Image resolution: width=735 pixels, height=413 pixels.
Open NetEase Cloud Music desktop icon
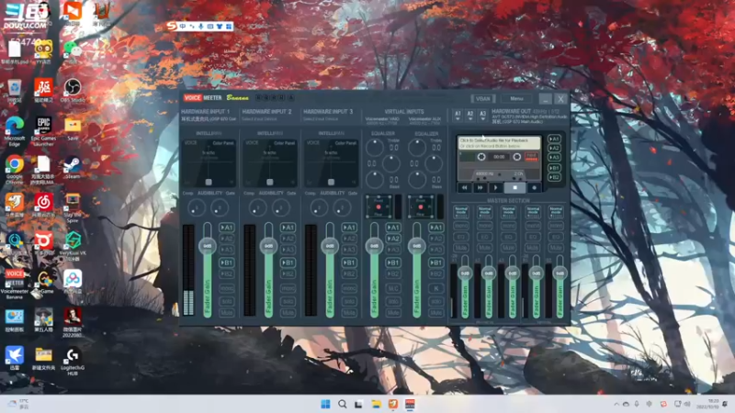(x=43, y=206)
